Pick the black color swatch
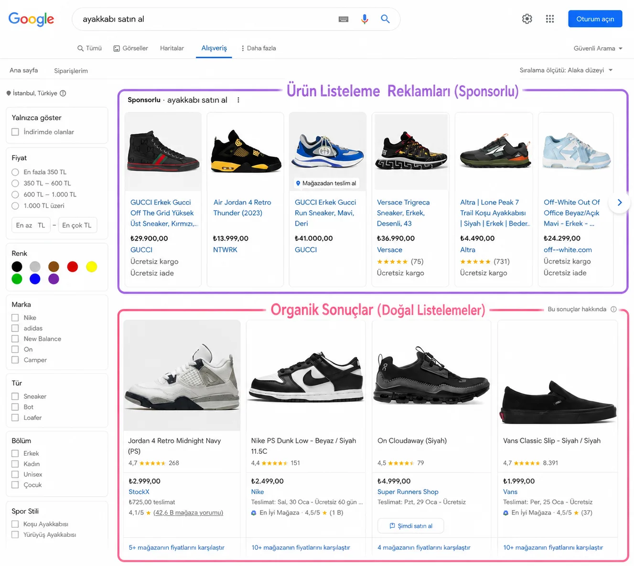 17,267
